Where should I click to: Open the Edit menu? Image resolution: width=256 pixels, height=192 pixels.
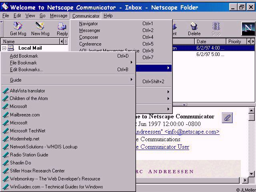click(17, 16)
